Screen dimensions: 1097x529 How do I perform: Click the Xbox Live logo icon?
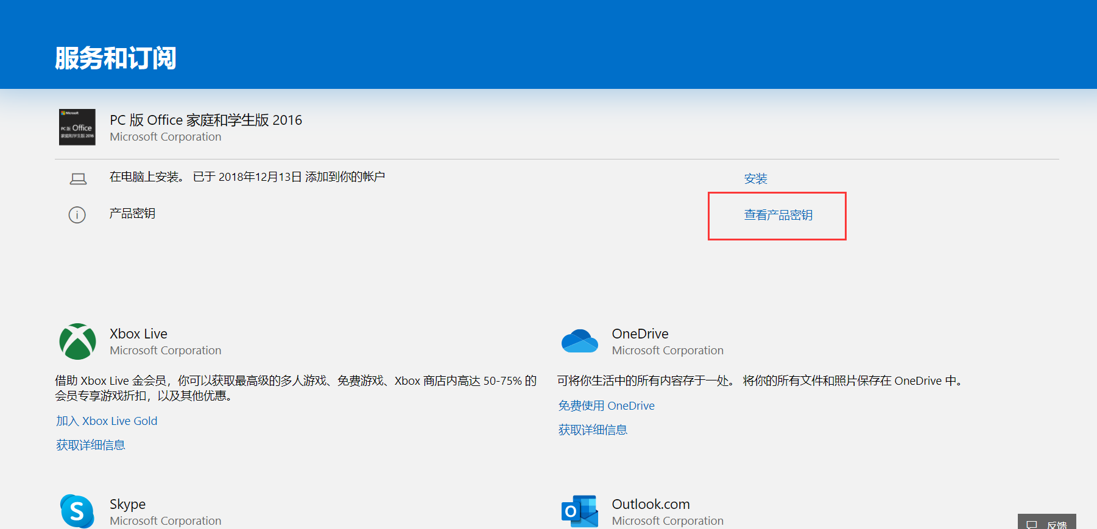point(77,342)
